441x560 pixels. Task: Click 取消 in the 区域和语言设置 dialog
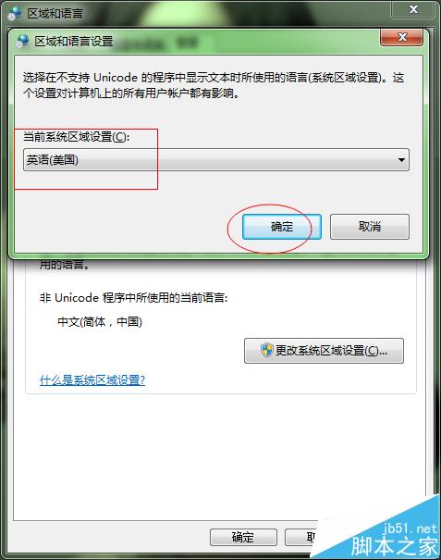(369, 227)
